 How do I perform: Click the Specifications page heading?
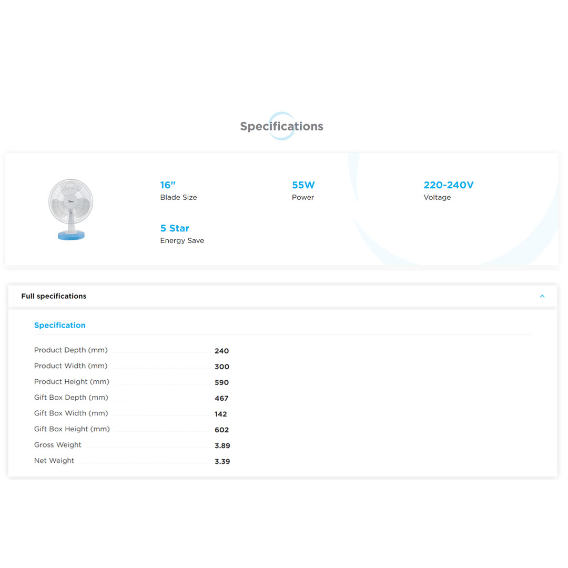281,126
